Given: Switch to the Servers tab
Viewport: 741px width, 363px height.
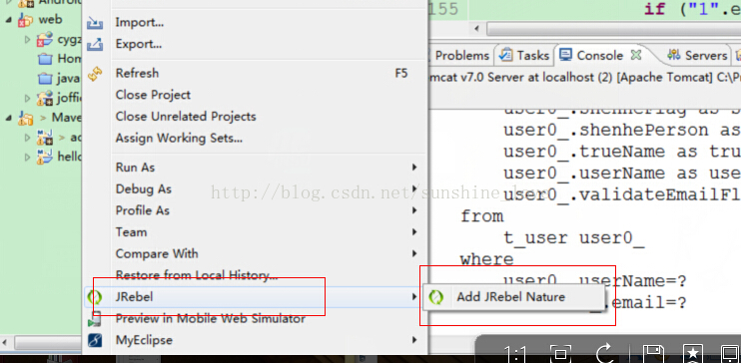Looking at the screenshot, I should pyautogui.click(x=698, y=55).
